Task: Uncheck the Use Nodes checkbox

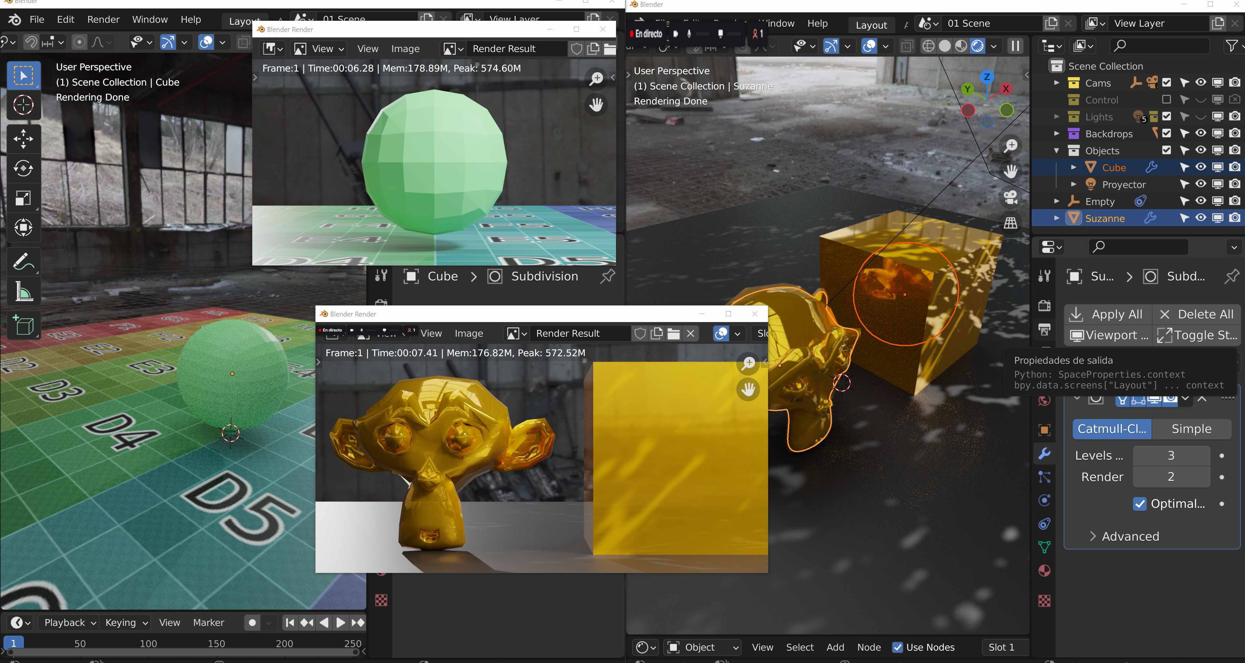Action: click(x=899, y=648)
